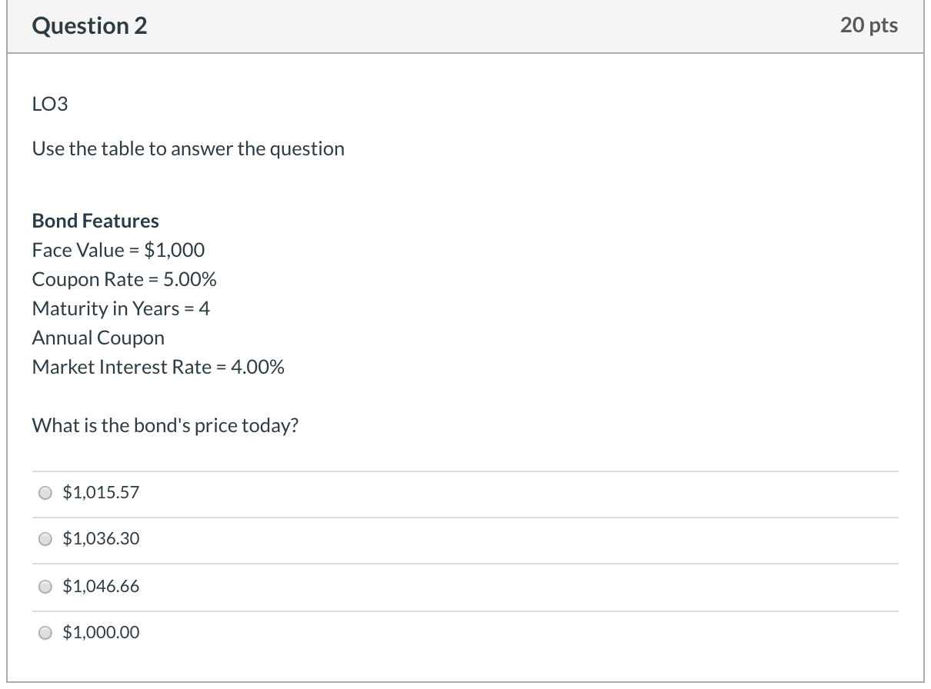
Task: Click the $1,000.00 answer label text
Action: (x=101, y=633)
